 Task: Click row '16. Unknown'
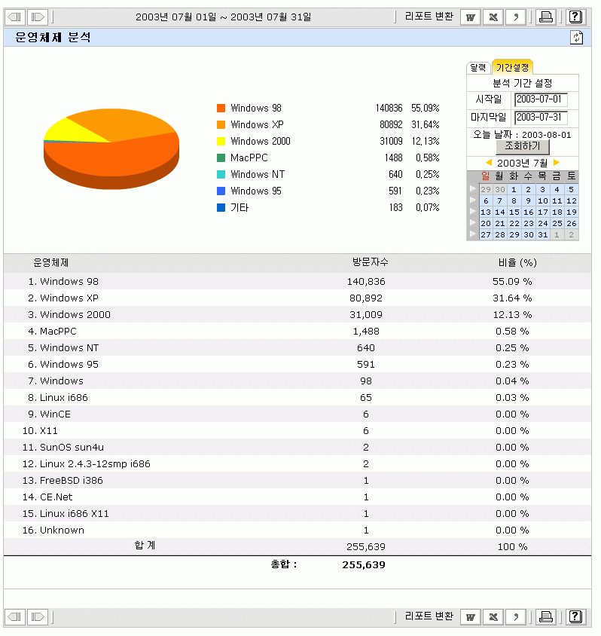point(297,531)
